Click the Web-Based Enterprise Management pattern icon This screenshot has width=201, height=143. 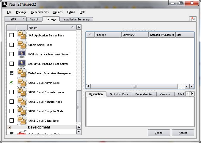(22, 73)
